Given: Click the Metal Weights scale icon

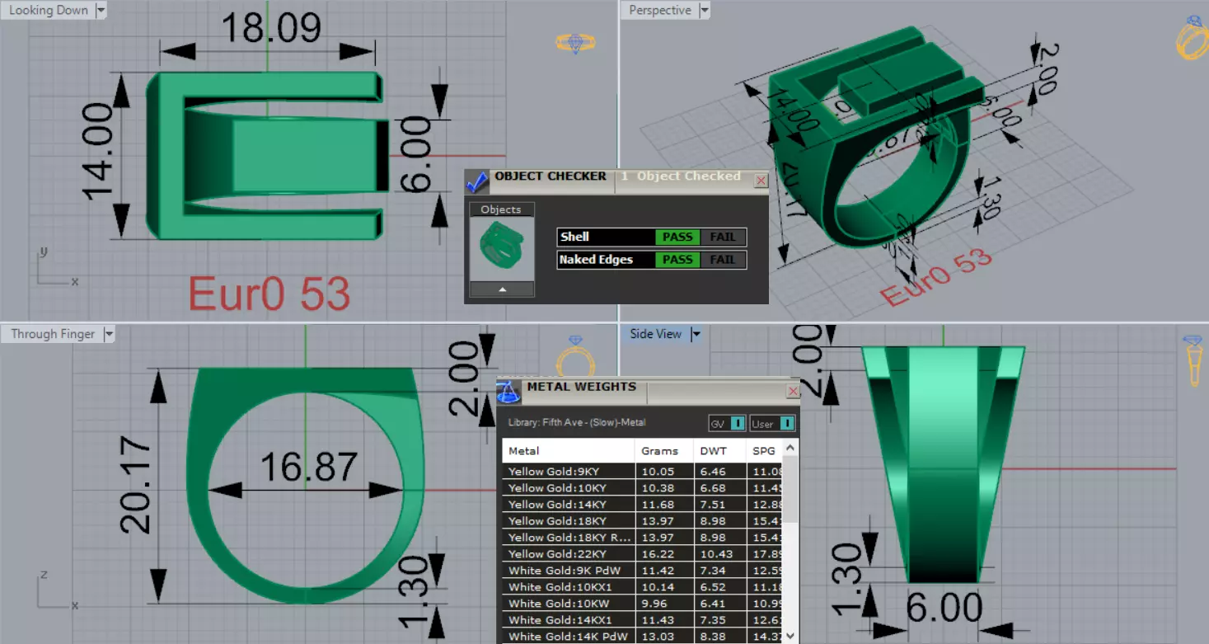Looking at the screenshot, I should point(508,392).
